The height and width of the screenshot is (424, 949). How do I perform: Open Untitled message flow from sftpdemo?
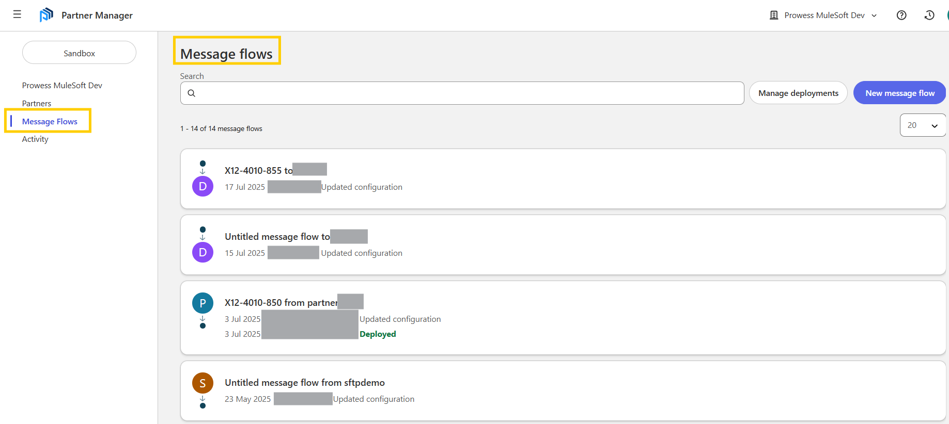[304, 383]
